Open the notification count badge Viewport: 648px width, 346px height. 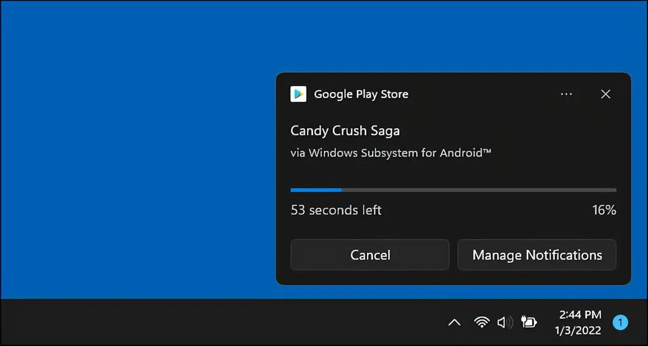(620, 322)
